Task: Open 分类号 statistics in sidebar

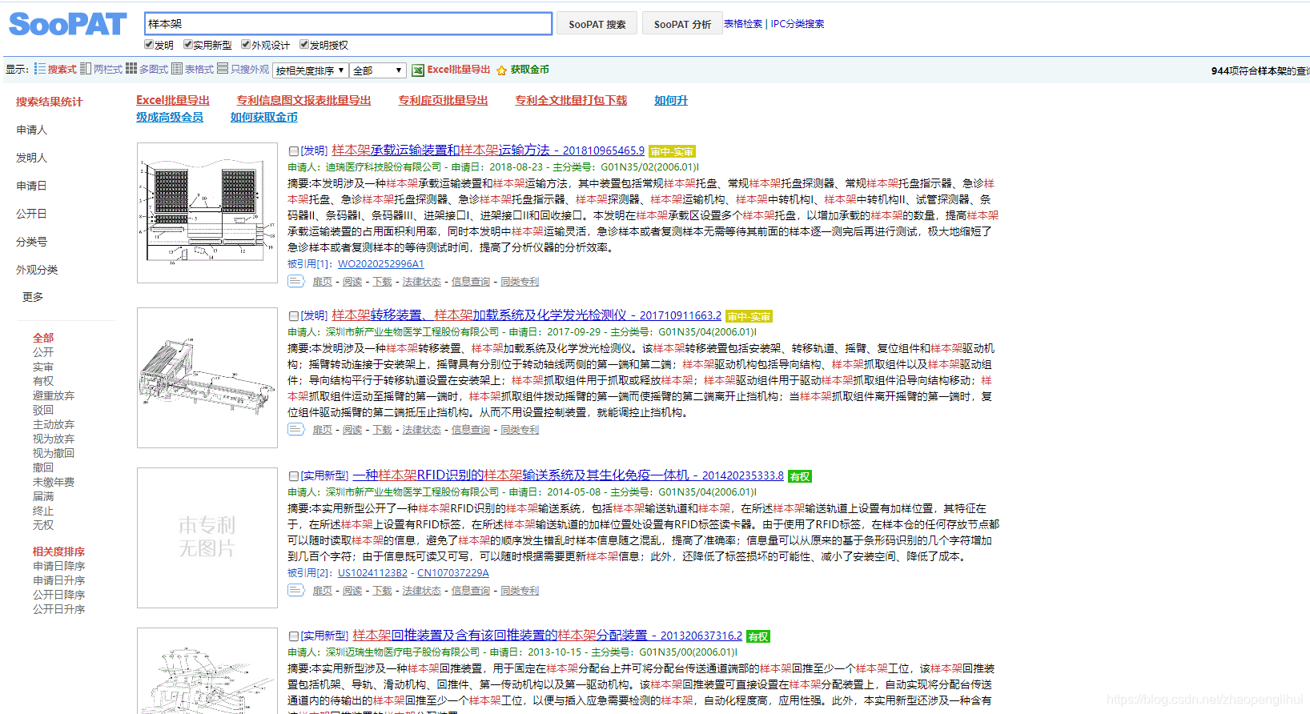Action: click(x=31, y=242)
